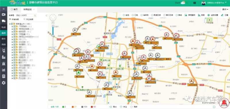Collapse the vehicle panel with double chevron
230x109 pixels.
46,15
